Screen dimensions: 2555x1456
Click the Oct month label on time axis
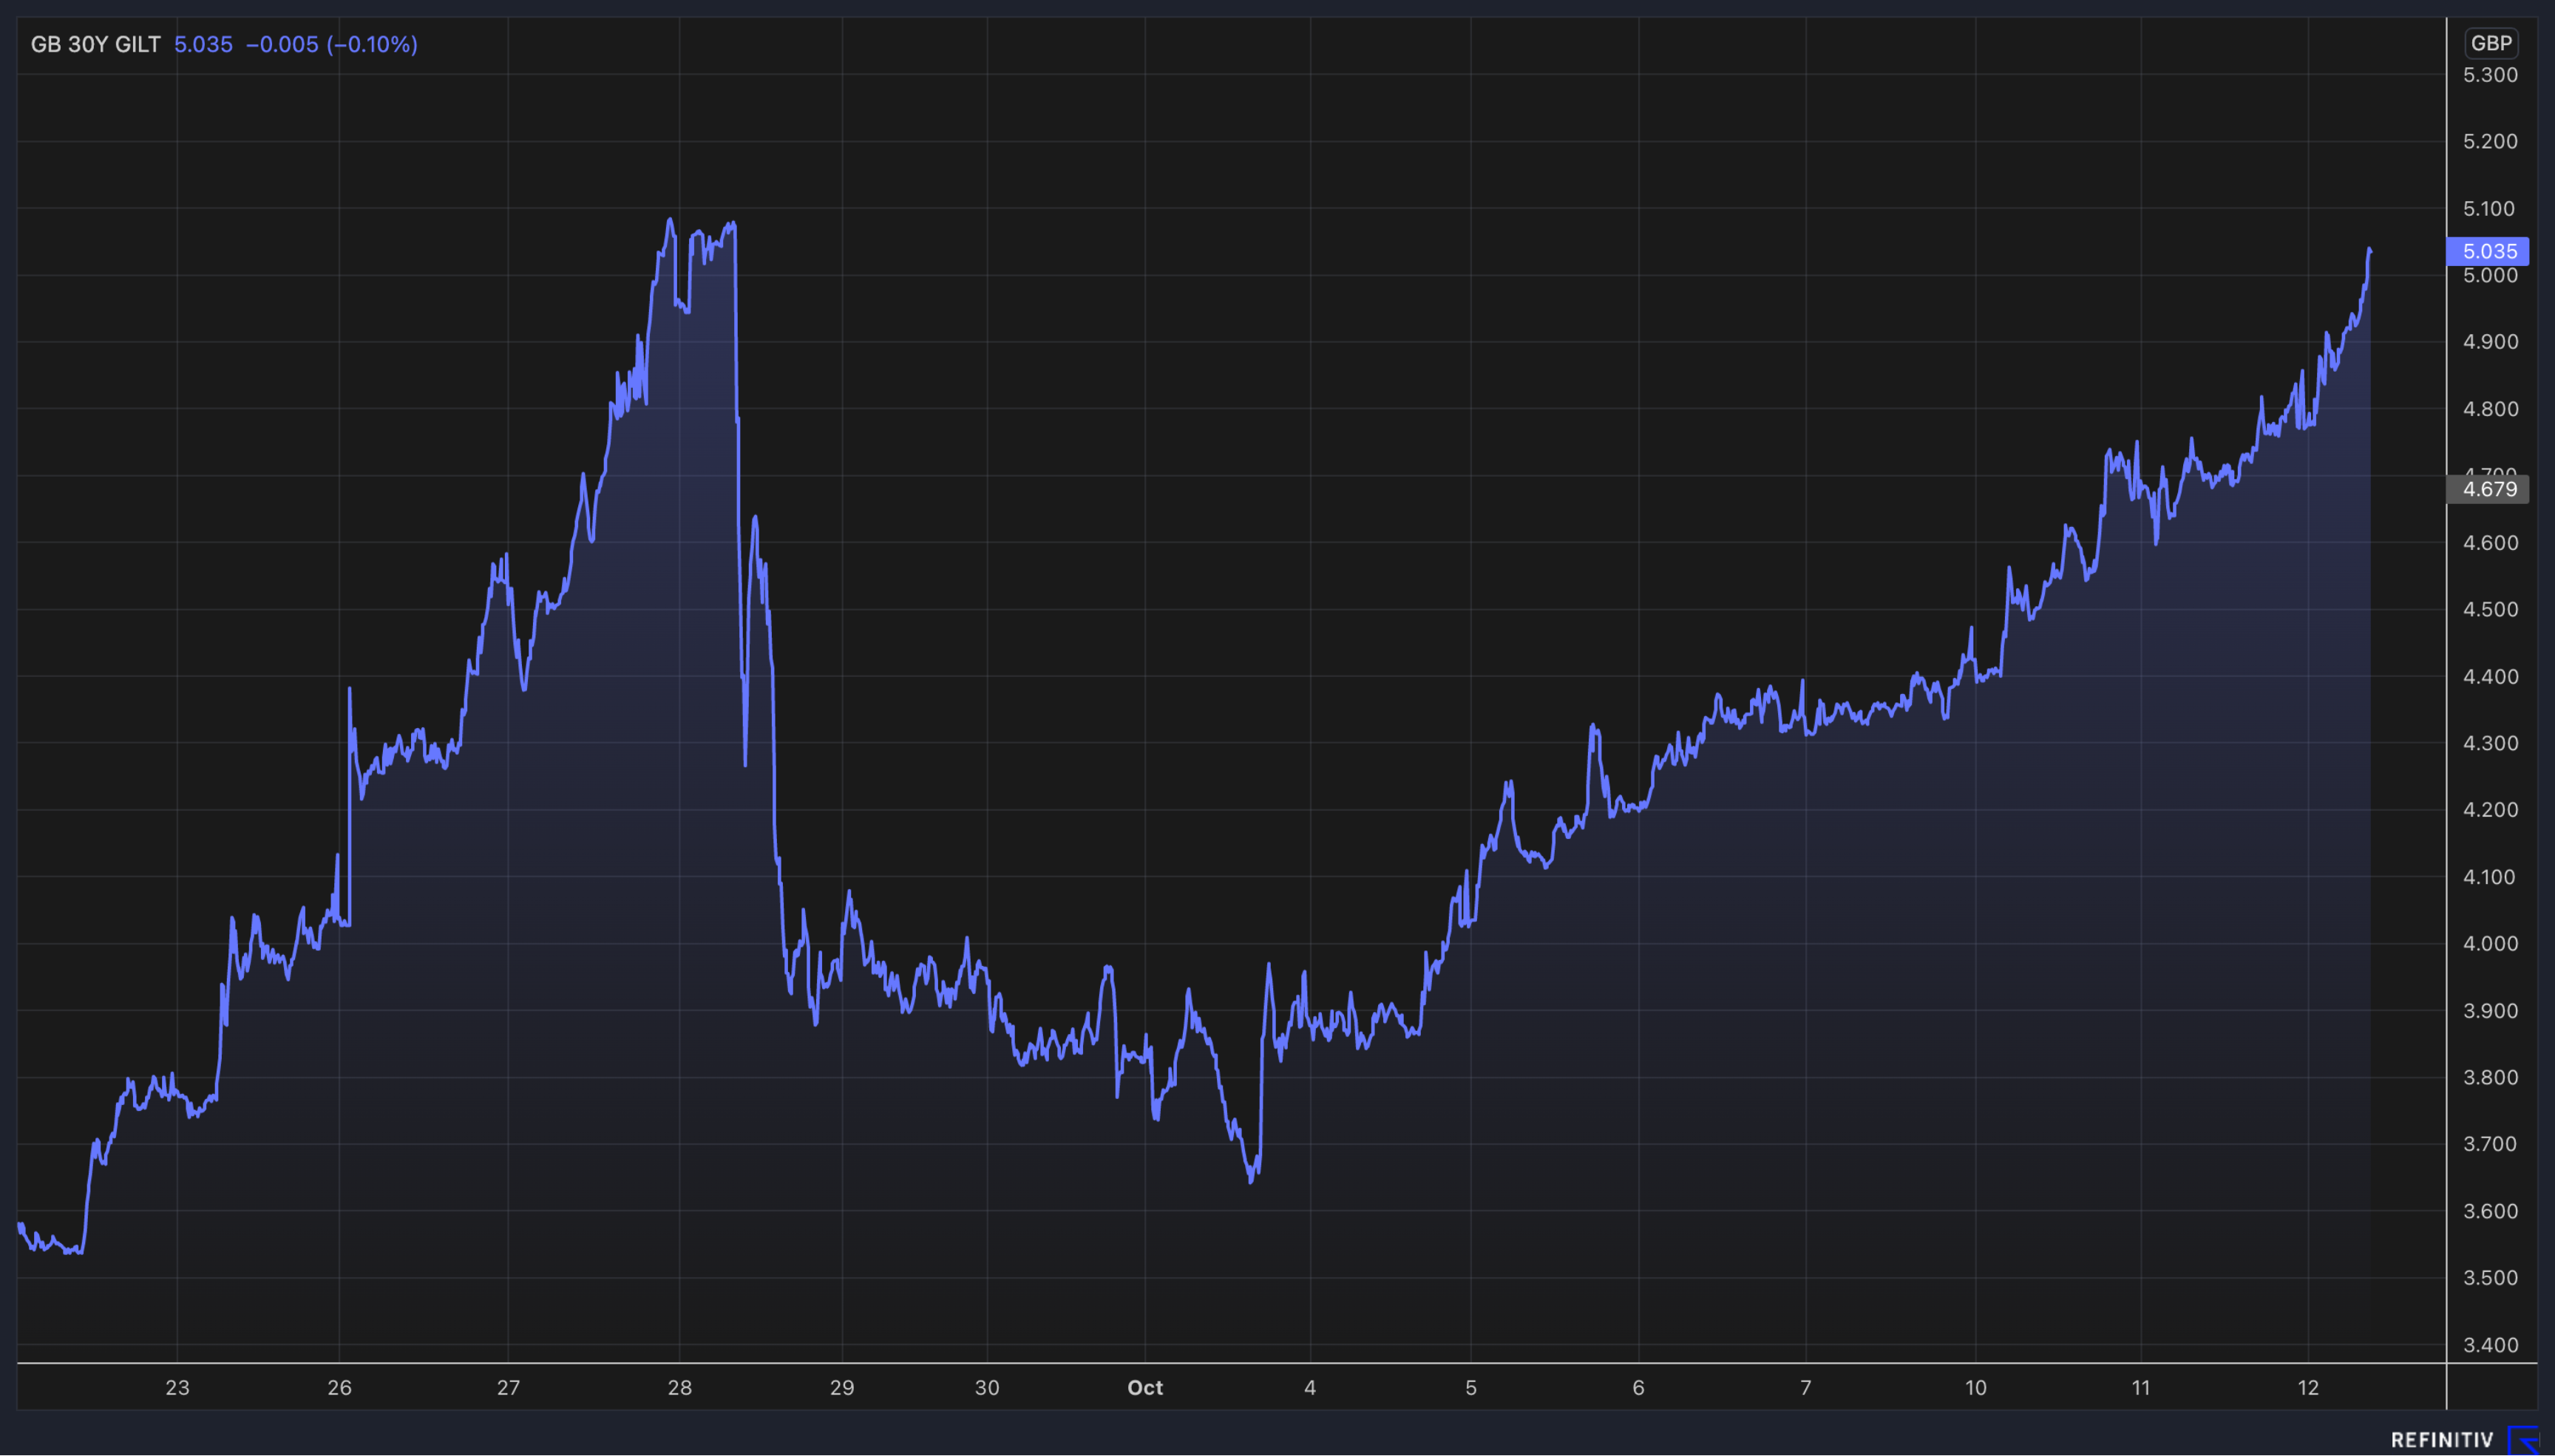point(1145,1388)
